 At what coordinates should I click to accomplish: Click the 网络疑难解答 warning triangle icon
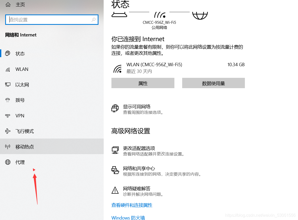115,191
